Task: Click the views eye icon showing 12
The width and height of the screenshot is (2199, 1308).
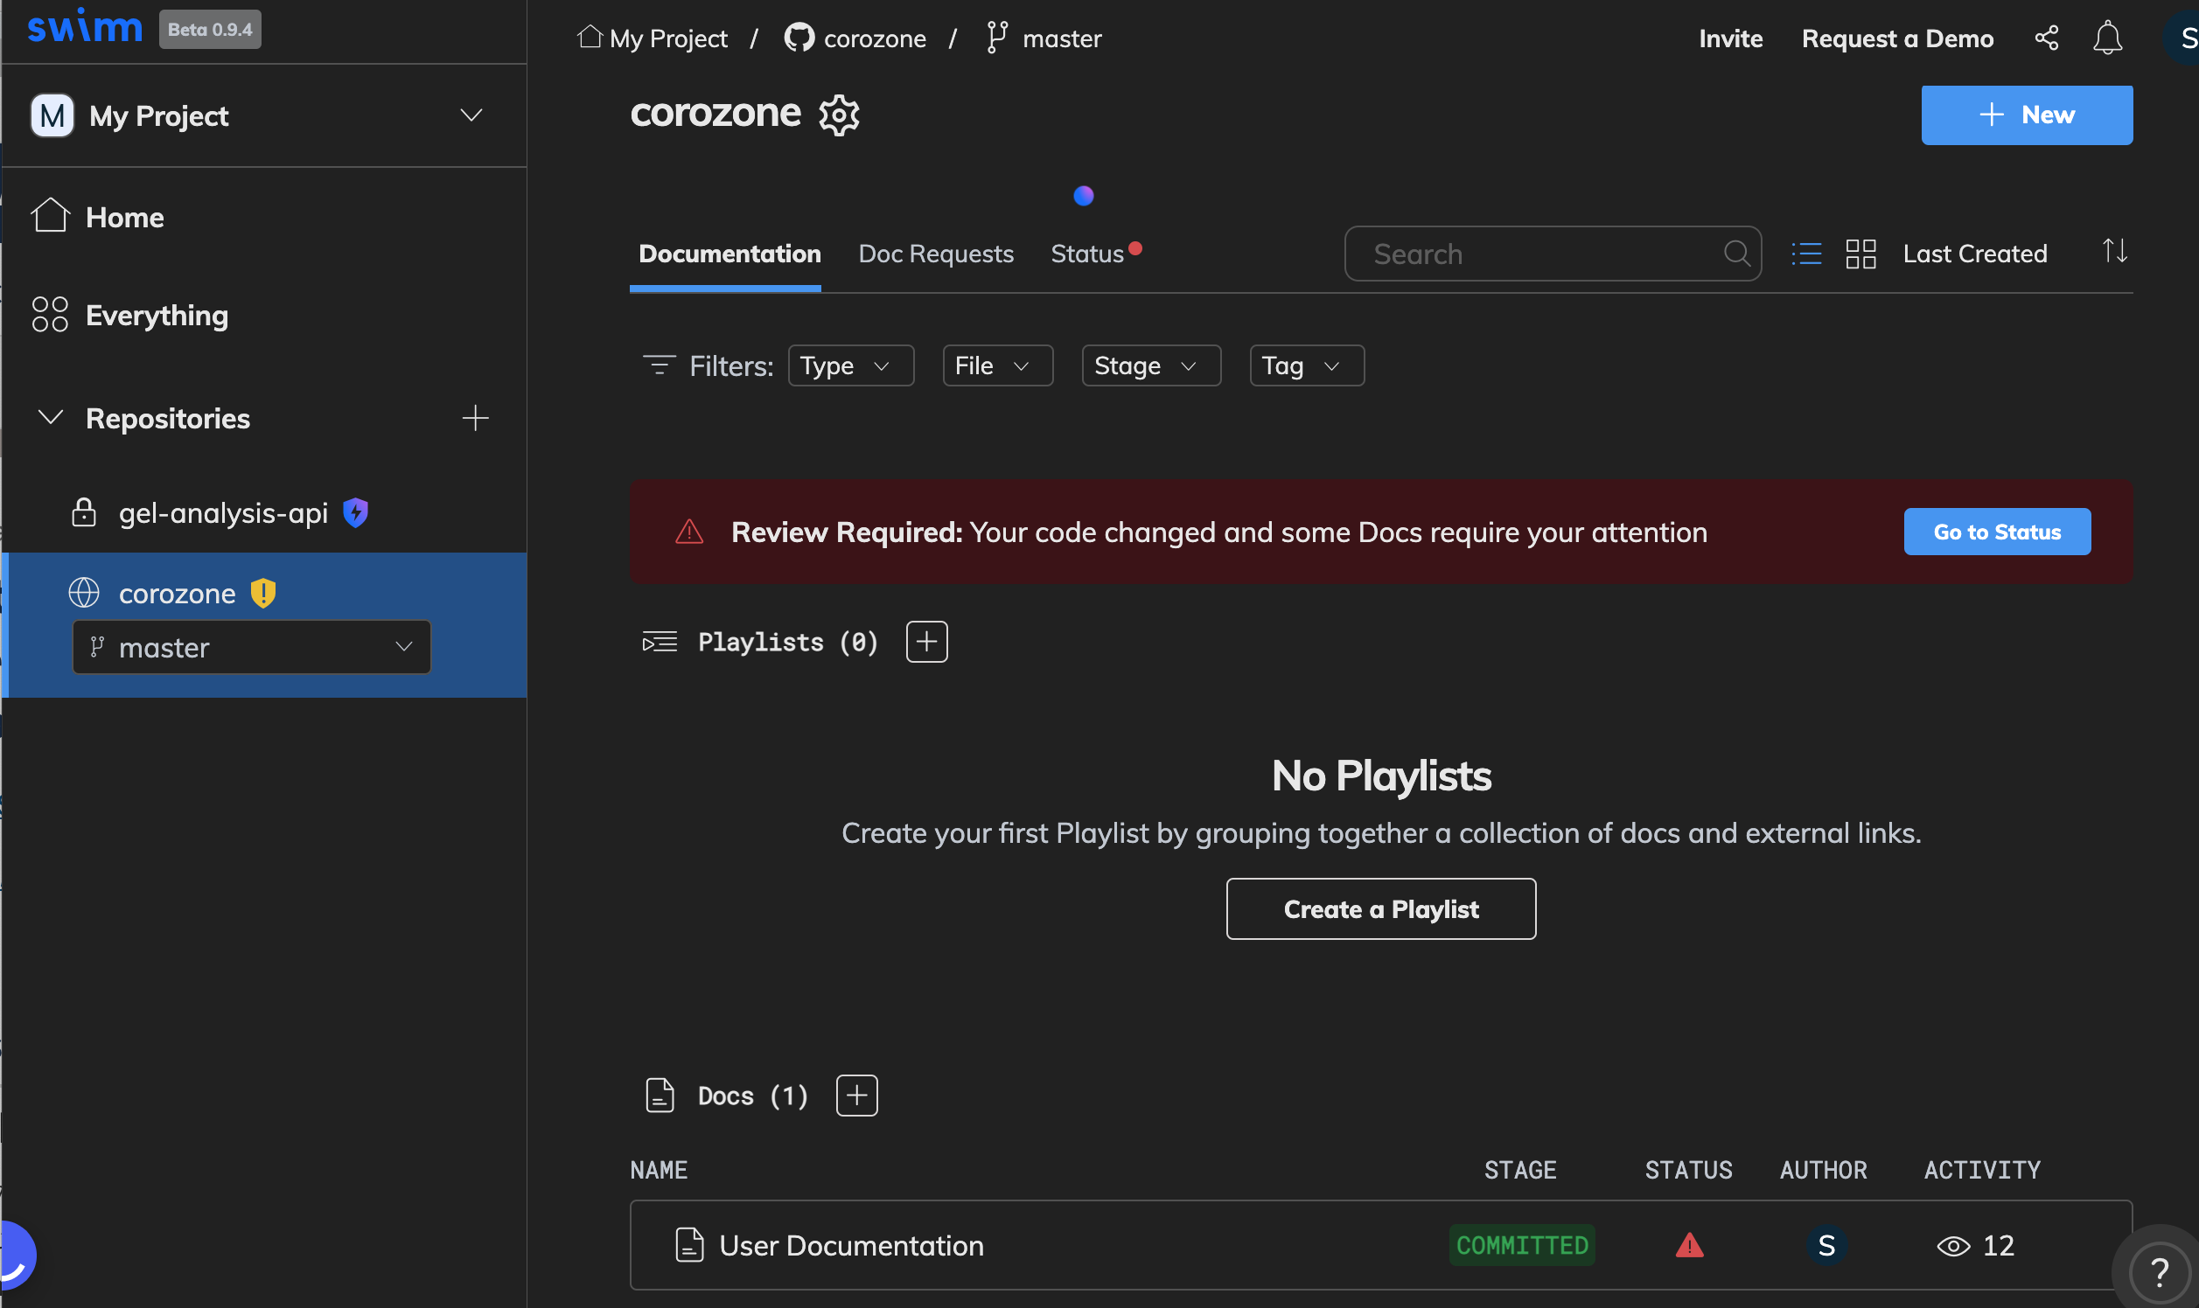Action: coord(1953,1246)
